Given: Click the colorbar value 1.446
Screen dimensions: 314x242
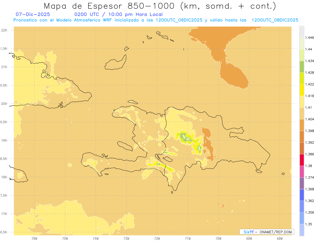Looking at the screenshot, I should [x=310, y=38].
